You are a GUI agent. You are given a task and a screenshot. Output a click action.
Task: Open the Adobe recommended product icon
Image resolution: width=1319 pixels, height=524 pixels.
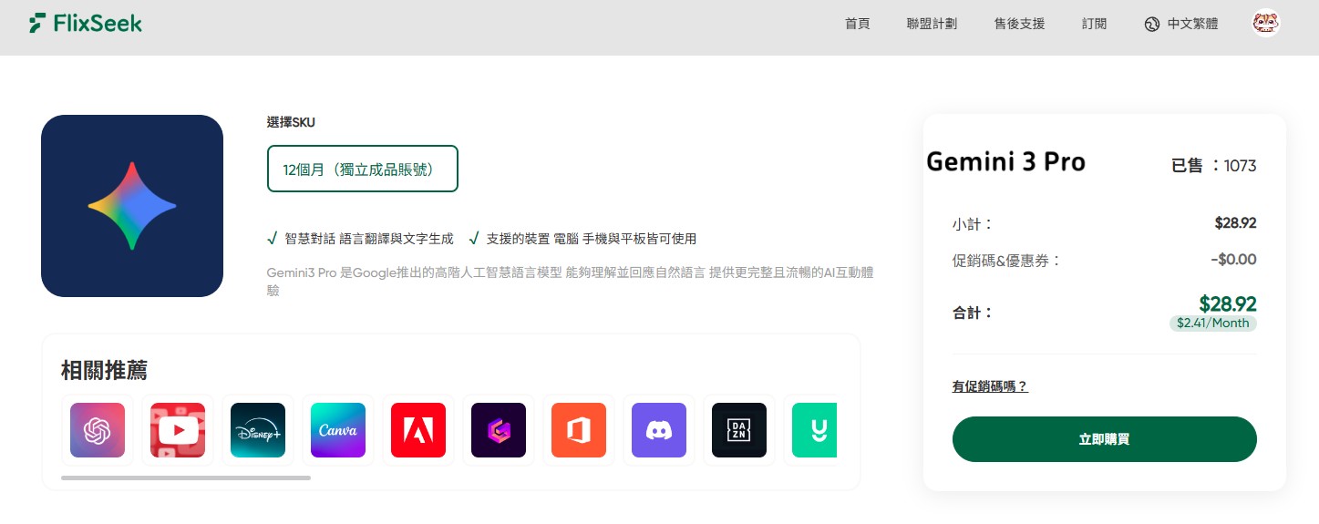click(x=418, y=430)
